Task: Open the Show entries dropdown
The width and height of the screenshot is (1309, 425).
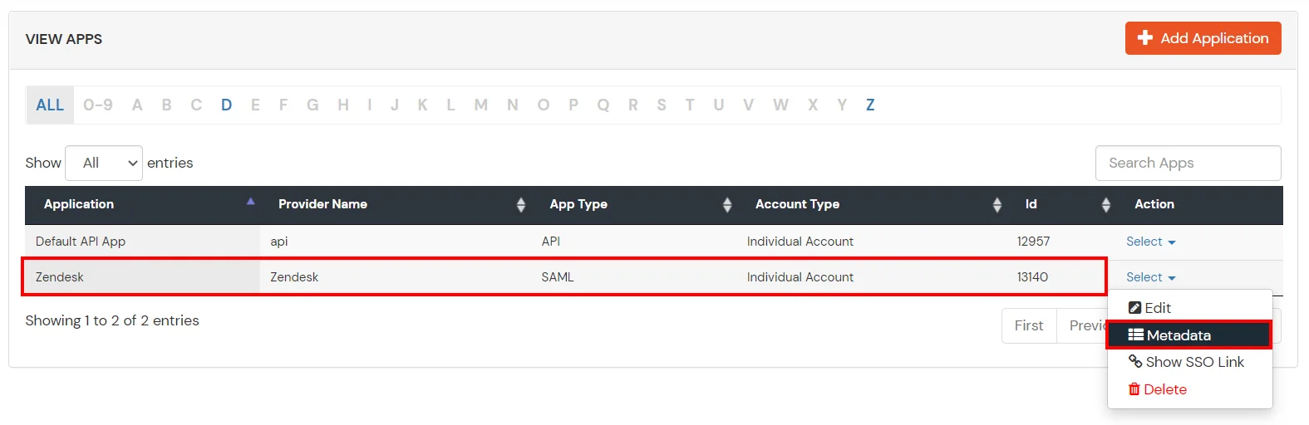Action: [104, 163]
